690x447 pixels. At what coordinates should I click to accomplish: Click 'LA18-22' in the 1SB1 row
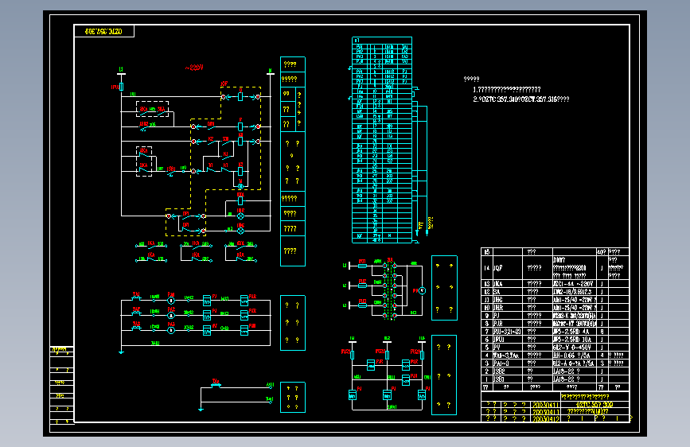575,379
